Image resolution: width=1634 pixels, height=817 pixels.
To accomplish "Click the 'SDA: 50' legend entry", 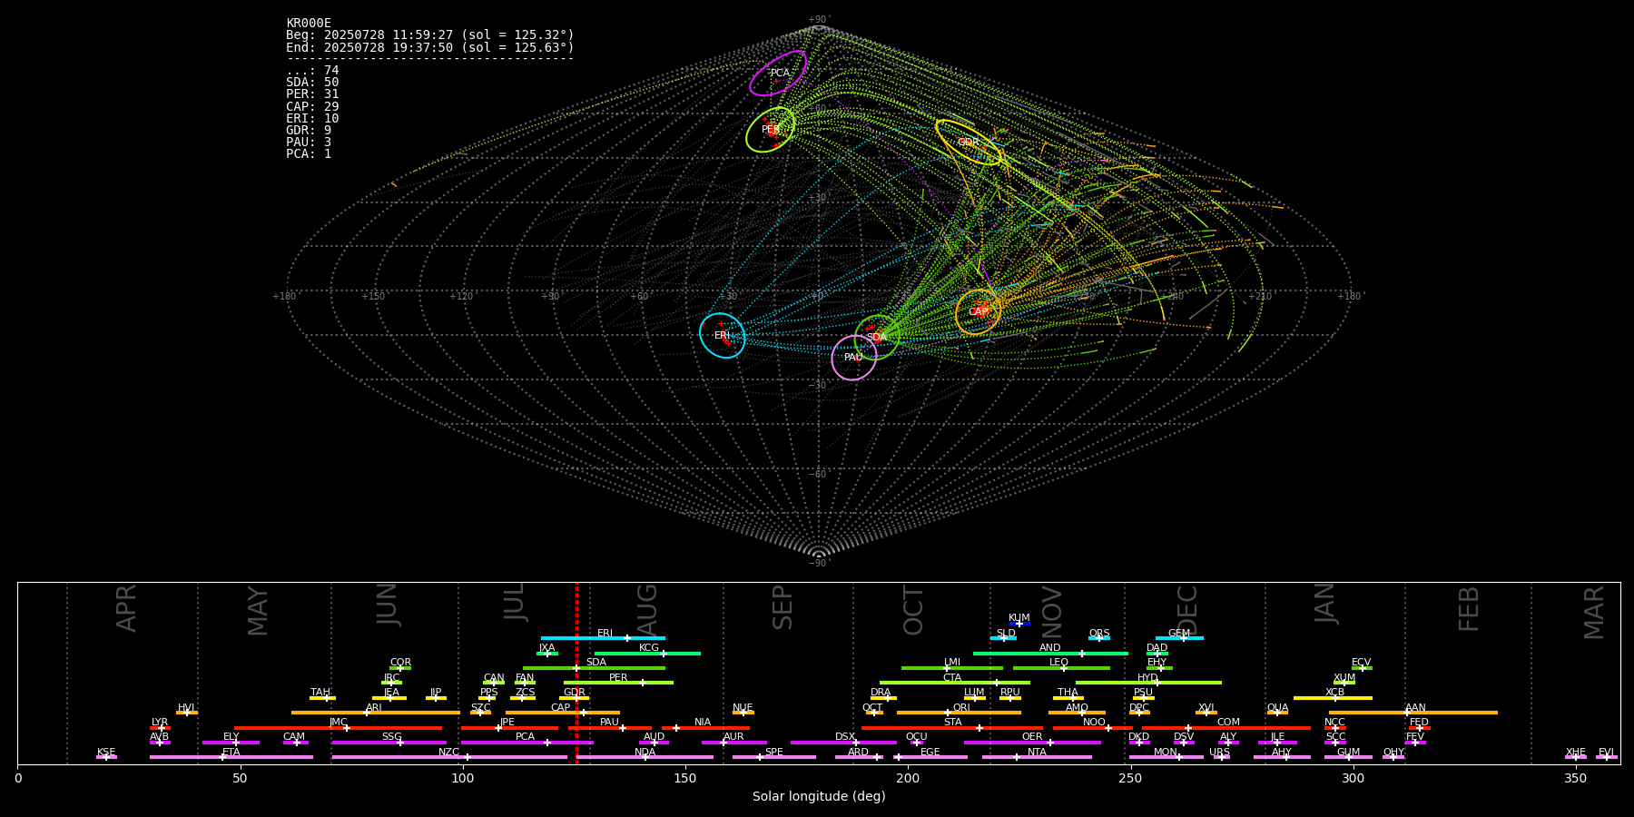I will click(x=312, y=83).
